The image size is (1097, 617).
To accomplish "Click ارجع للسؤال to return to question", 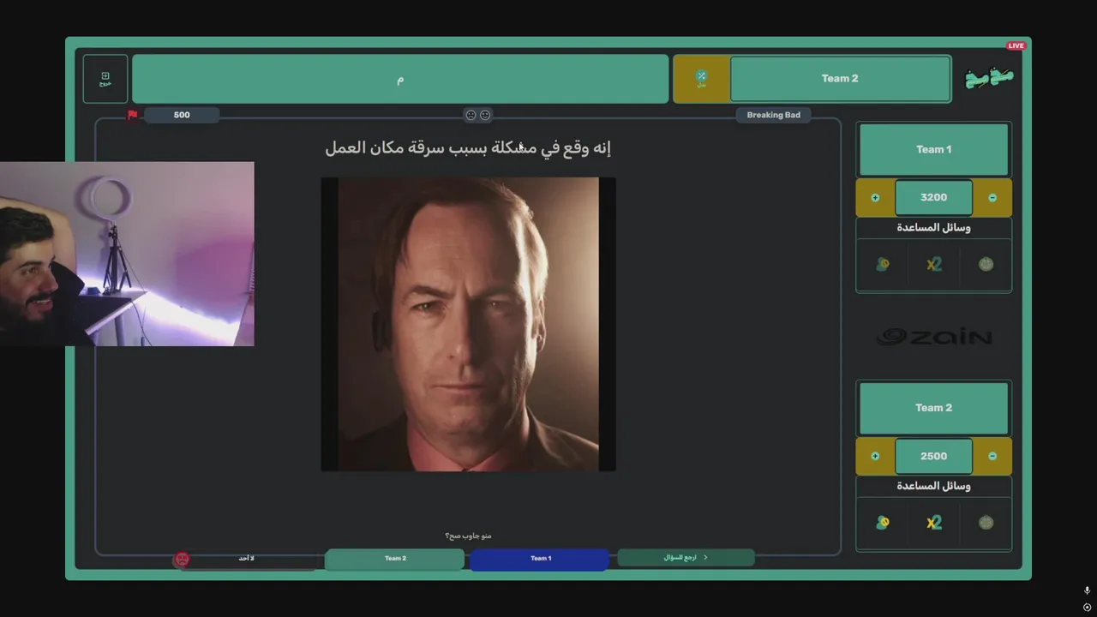I will coord(686,558).
